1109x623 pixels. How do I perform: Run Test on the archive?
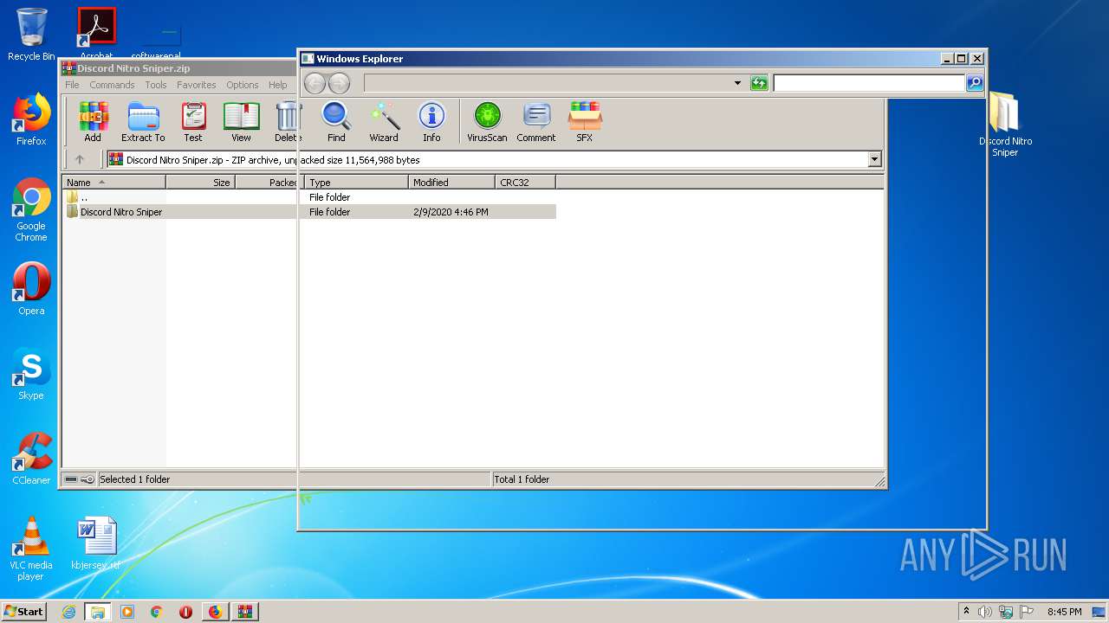click(x=193, y=122)
